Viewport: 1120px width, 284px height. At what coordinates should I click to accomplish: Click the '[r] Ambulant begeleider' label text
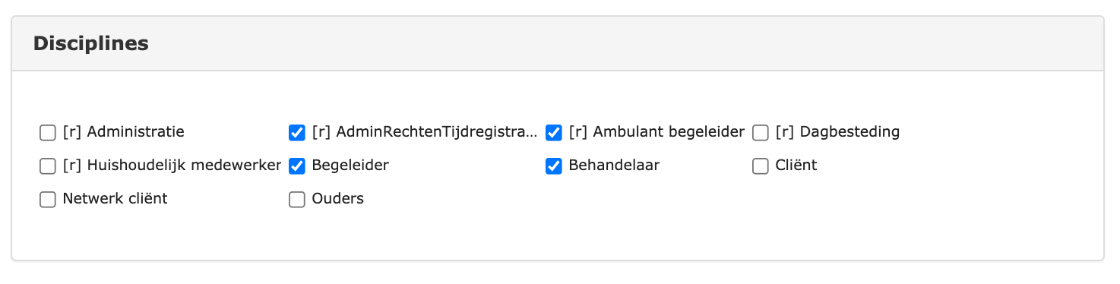point(656,132)
